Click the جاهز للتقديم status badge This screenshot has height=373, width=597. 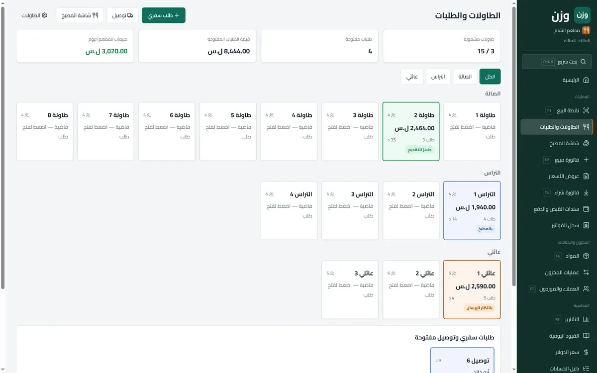coord(420,150)
